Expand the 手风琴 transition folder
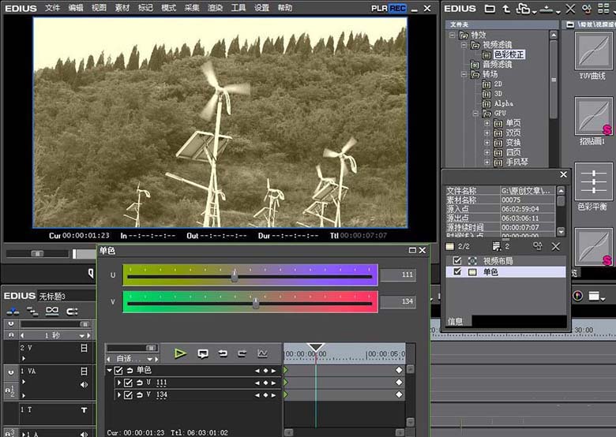This screenshot has width=616, height=437. (x=486, y=162)
